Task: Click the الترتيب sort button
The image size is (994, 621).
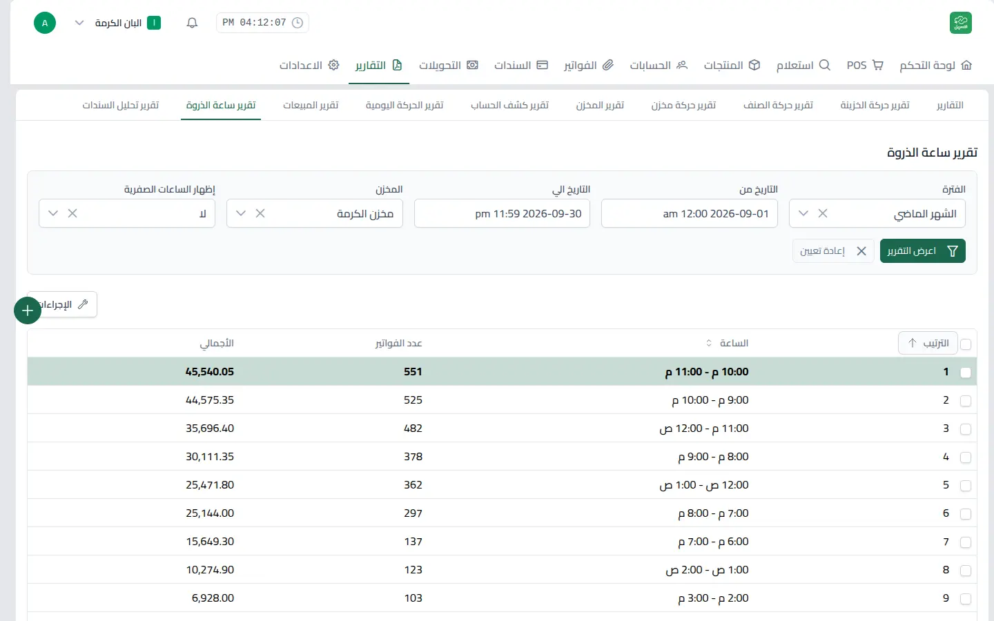Action: [928, 343]
